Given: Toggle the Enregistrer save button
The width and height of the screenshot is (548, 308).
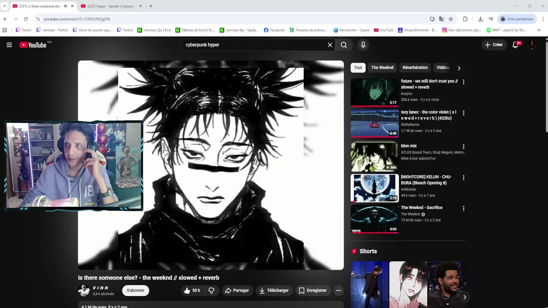Looking at the screenshot, I should point(313,290).
